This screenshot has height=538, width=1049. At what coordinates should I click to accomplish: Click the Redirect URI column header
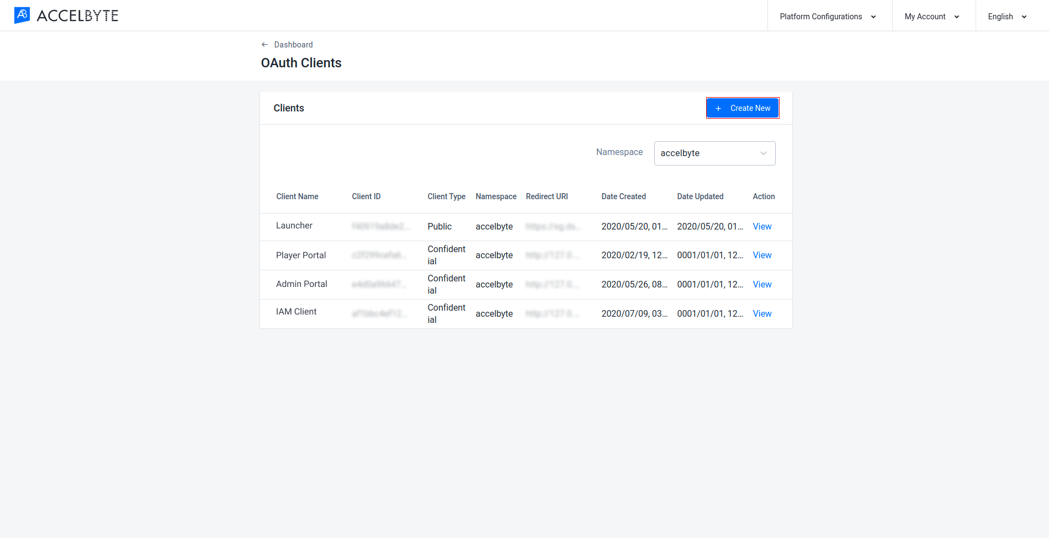coord(547,196)
